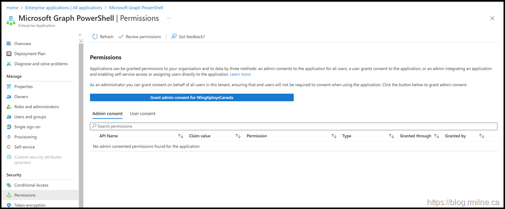Open the Learn more link
This screenshot has height=209, width=505.
(x=240, y=74)
